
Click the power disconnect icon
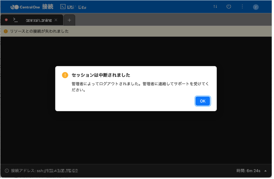[x=229, y=7]
